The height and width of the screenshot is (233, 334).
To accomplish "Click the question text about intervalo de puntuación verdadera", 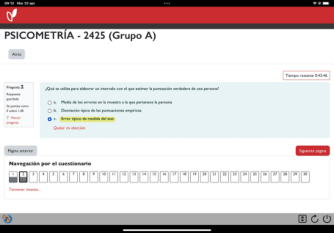I will 132,89.
